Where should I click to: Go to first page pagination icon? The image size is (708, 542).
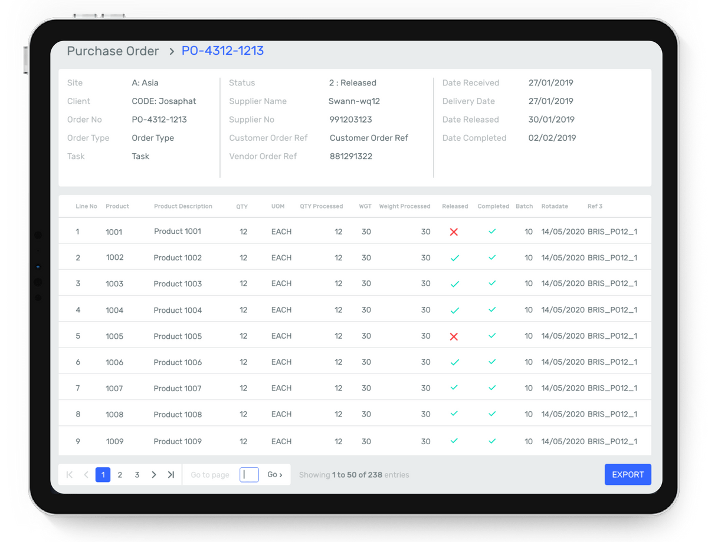[x=70, y=475]
